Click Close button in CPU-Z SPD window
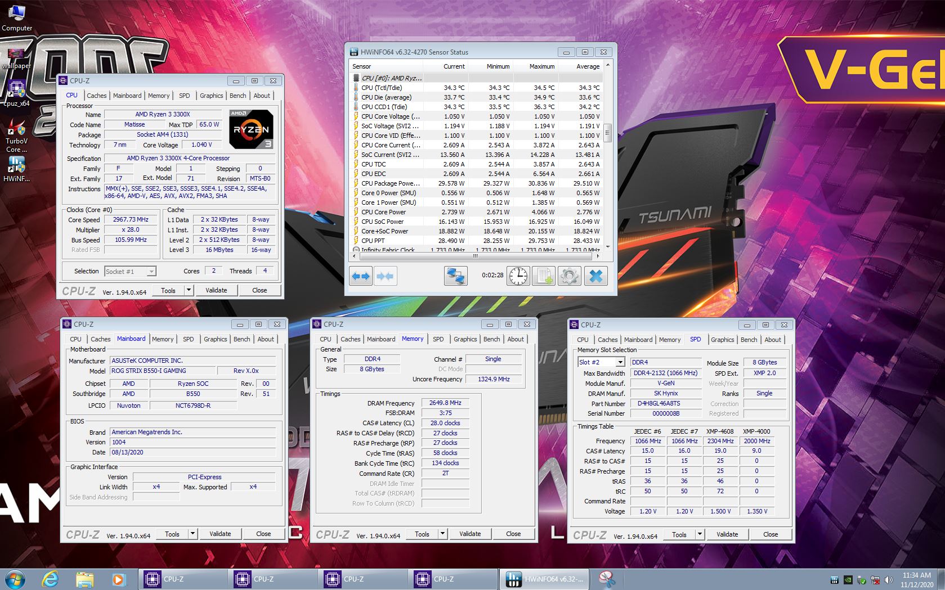Viewport: 945px width, 590px height. [x=771, y=534]
